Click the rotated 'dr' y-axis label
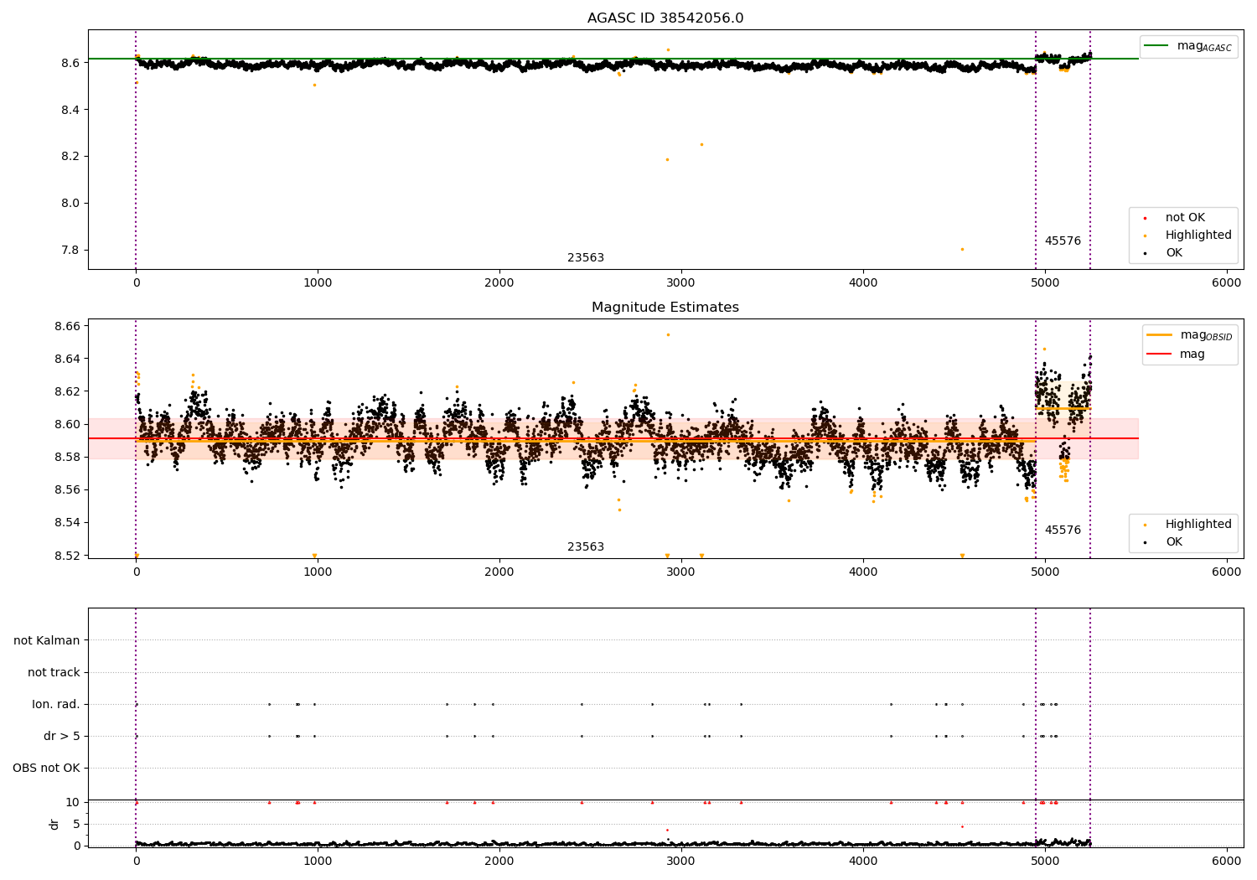1257x880 pixels. tap(54, 824)
